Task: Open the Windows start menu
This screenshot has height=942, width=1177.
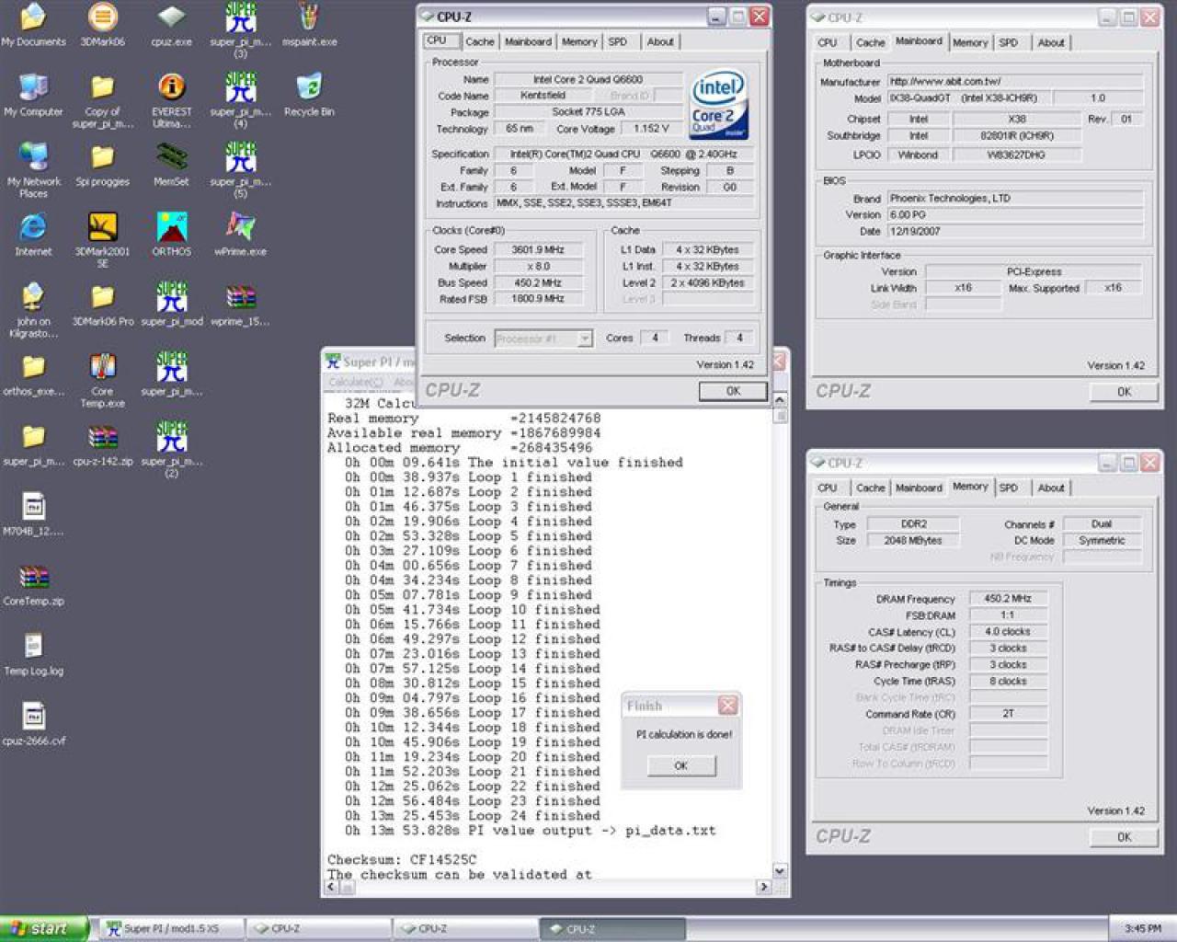Action: pyautogui.click(x=44, y=929)
